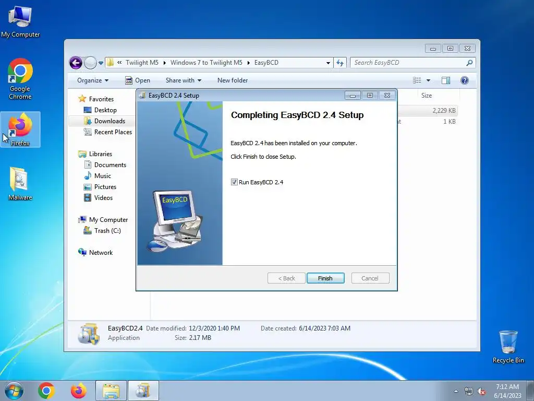Open the clock showing 7:12 AM

click(507, 391)
